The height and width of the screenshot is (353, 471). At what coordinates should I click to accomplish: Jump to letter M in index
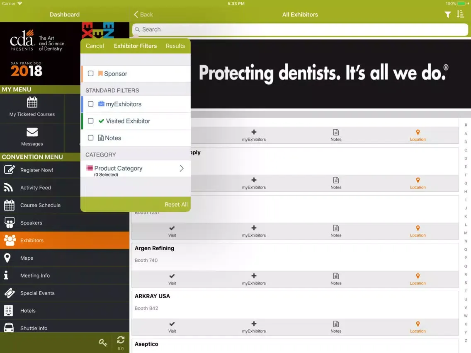pyautogui.click(x=466, y=233)
